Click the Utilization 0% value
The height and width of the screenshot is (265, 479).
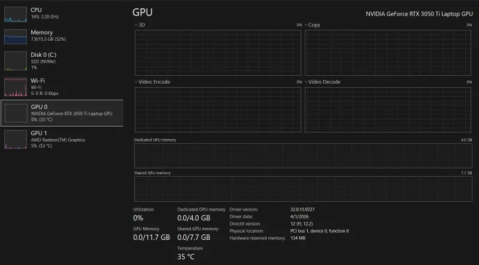(x=138, y=218)
